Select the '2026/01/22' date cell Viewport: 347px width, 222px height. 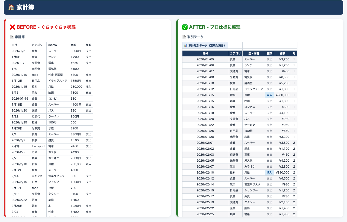pos(205,125)
